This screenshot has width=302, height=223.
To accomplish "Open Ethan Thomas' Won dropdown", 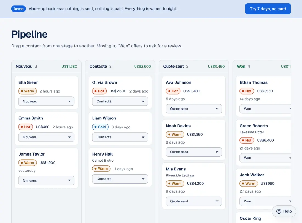I will coord(265,109).
